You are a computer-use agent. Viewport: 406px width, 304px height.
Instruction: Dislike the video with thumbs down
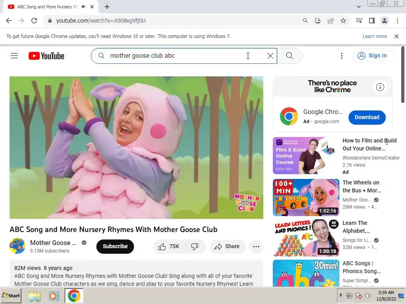195,246
